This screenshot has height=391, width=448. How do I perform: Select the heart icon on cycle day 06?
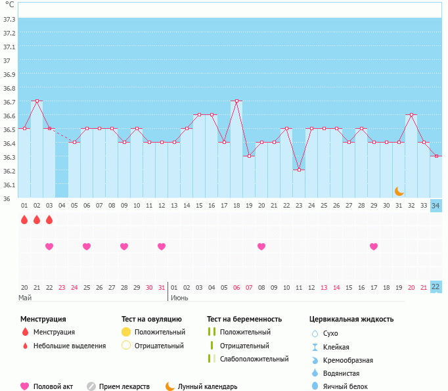tap(87, 246)
